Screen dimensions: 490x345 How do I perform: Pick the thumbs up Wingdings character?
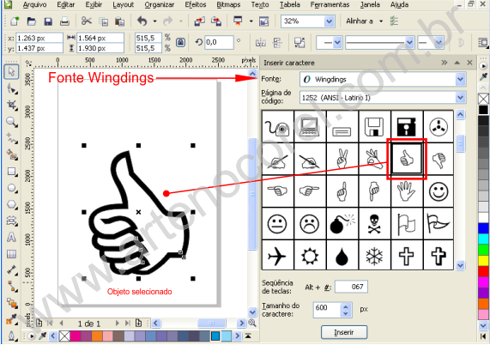pos(407,159)
